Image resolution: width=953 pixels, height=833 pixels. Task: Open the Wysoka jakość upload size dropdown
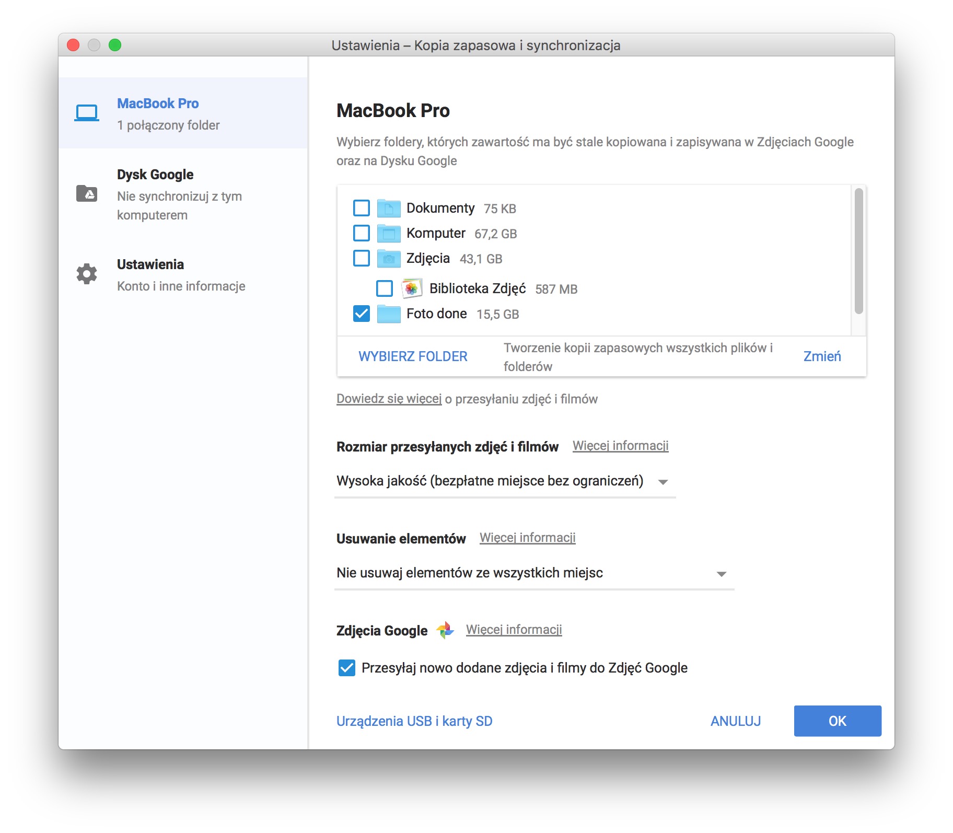505,481
